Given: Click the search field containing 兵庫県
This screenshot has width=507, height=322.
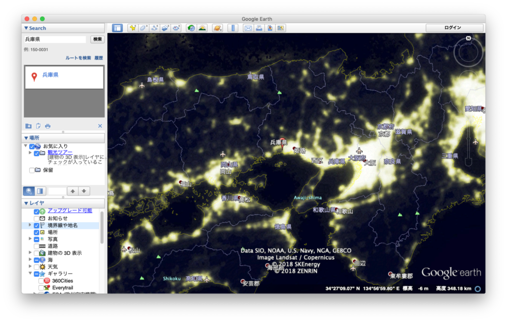Looking at the screenshot, I should tap(55, 40).
